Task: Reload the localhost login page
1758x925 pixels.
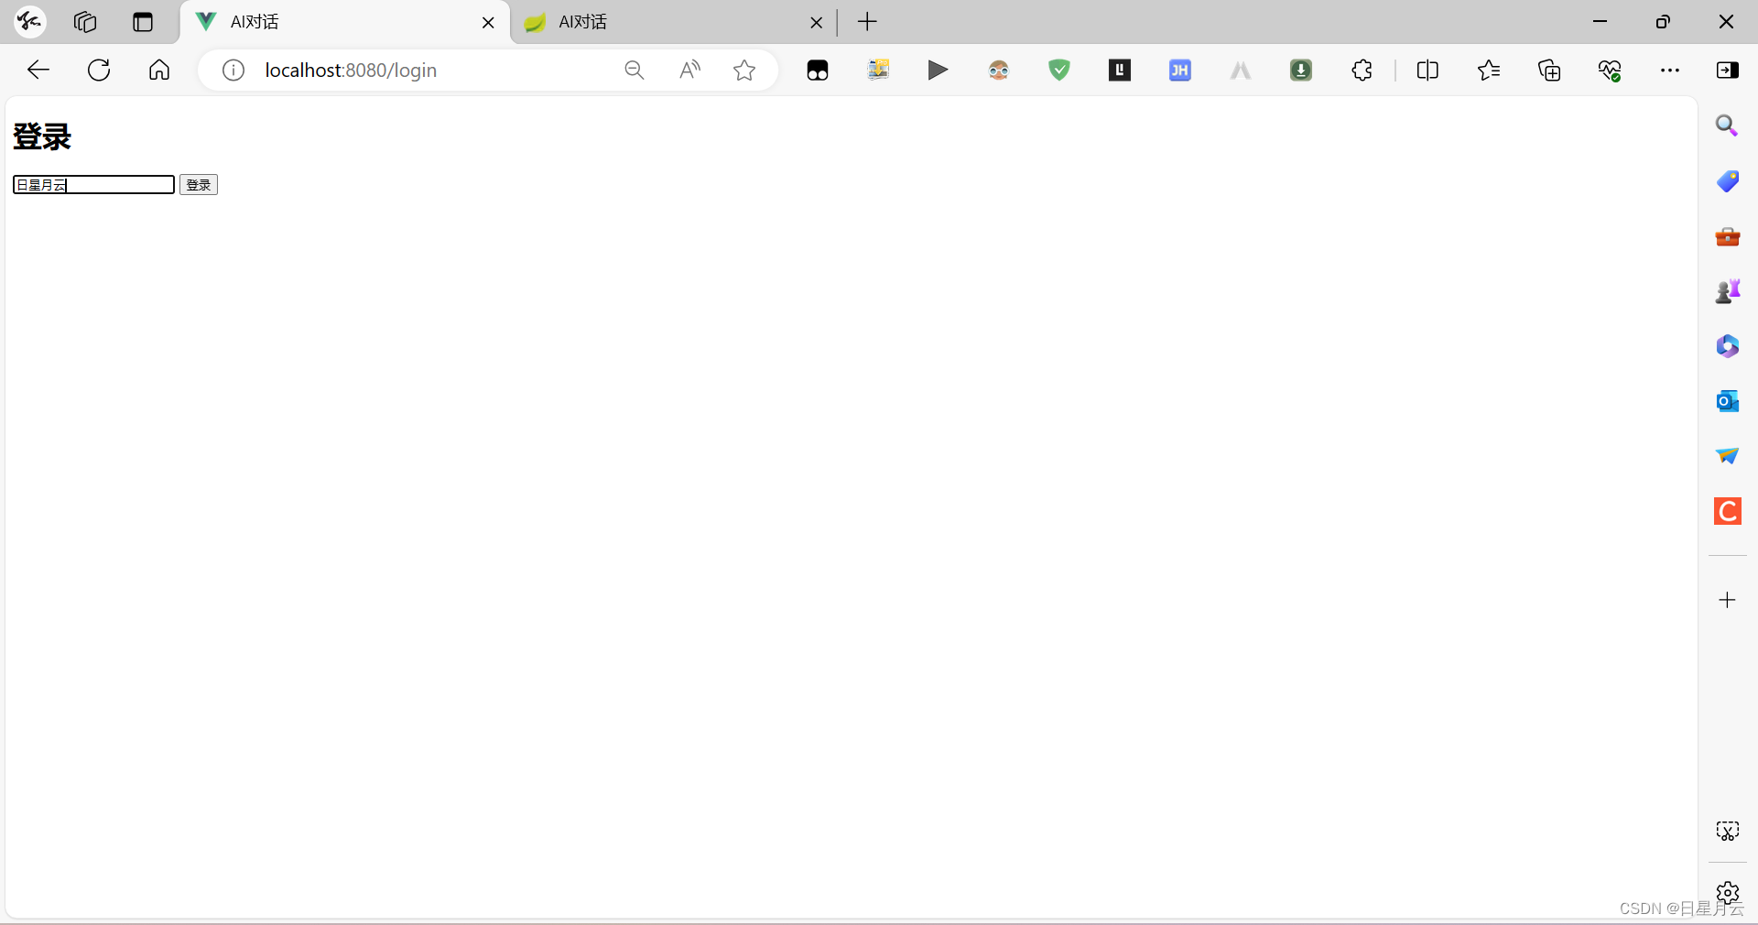Action: pos(99,70)
